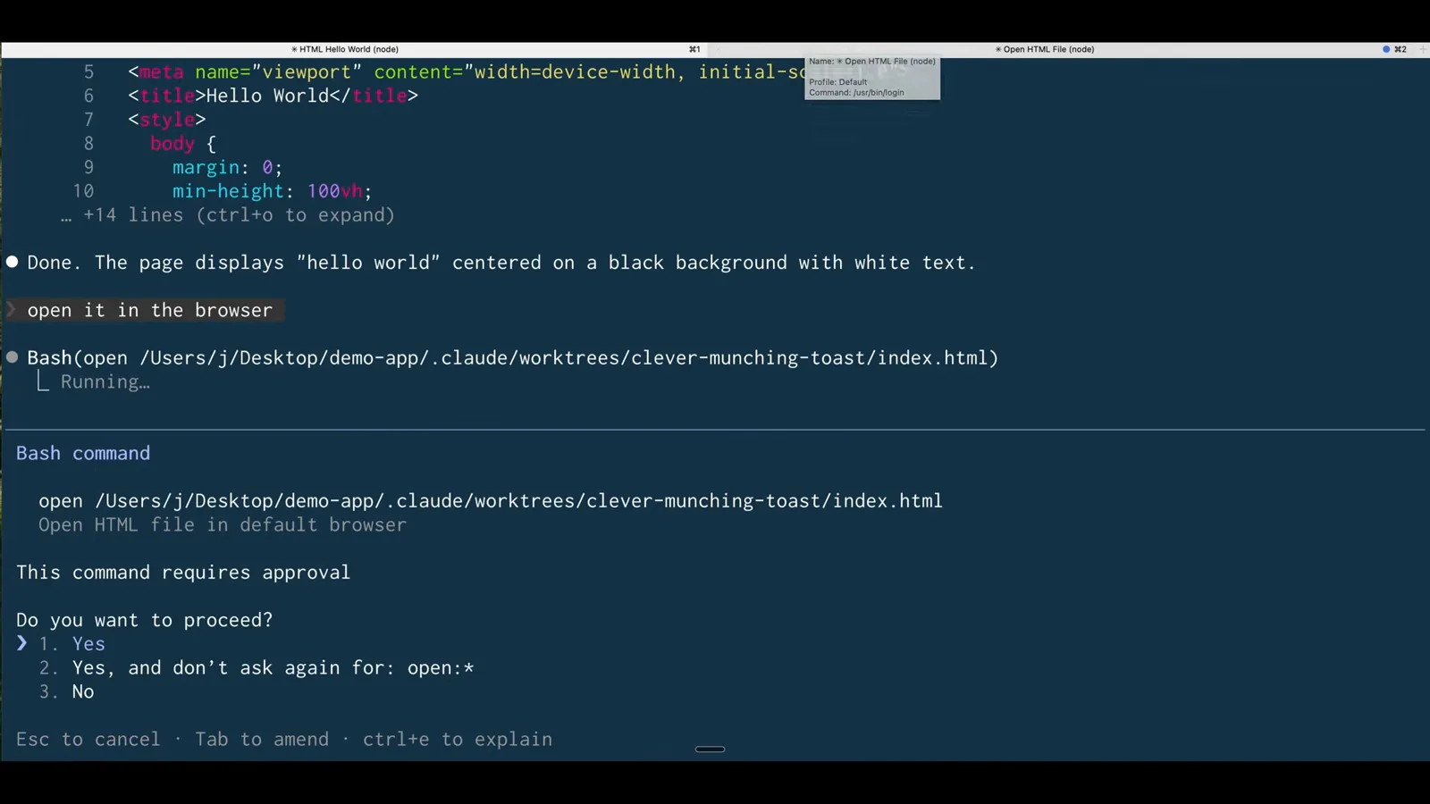Click blue activity dot on second tab
1430x804 pixels.
pos(1386,49)
